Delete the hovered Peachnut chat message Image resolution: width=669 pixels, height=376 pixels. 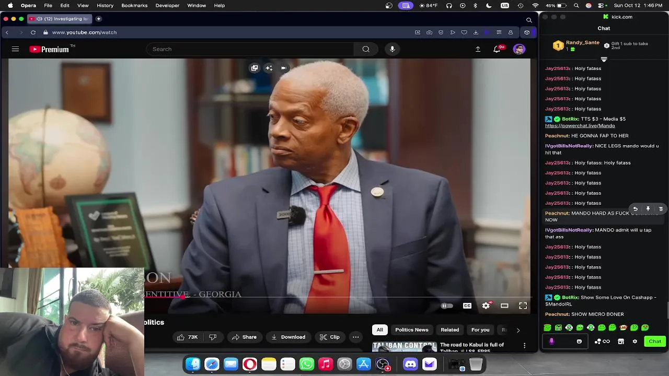[661, 209]
